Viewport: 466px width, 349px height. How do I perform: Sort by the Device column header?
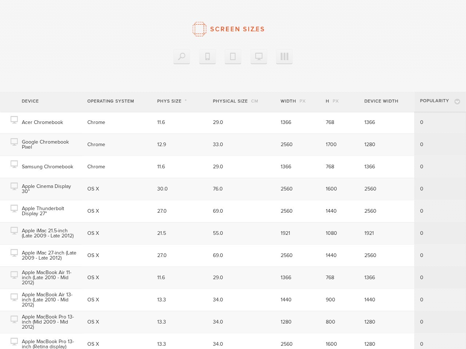(30, 101)
